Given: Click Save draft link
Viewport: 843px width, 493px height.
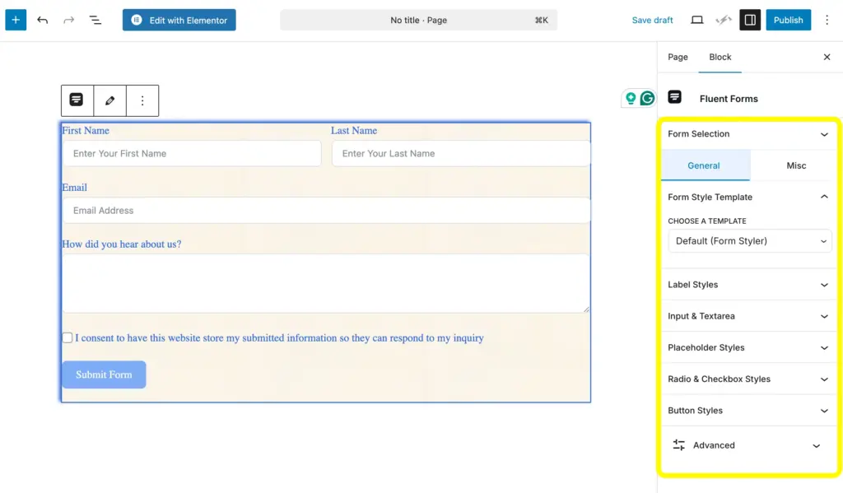Looking at the screenshot, I should tap(652, 20).
